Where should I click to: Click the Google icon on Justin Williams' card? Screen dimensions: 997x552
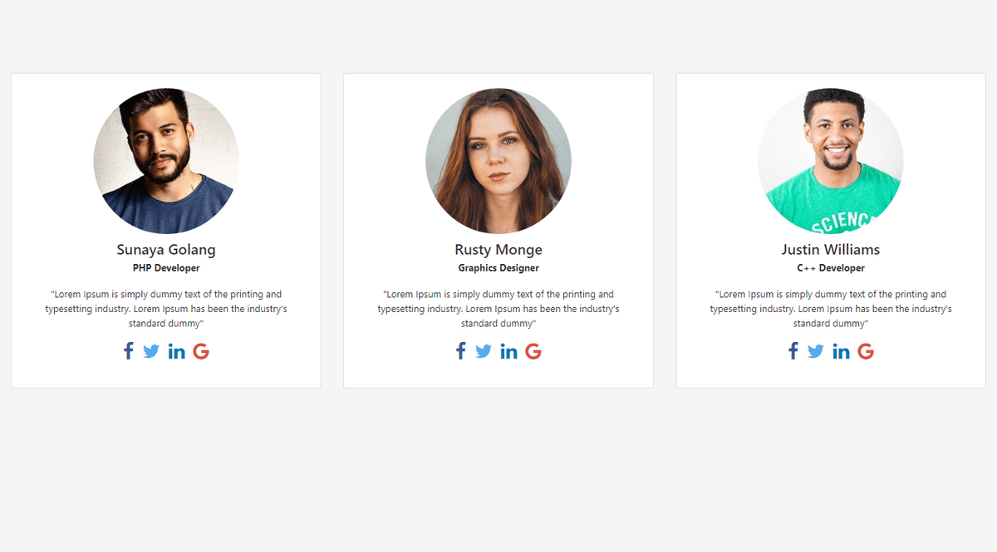[x=866, y=351]
